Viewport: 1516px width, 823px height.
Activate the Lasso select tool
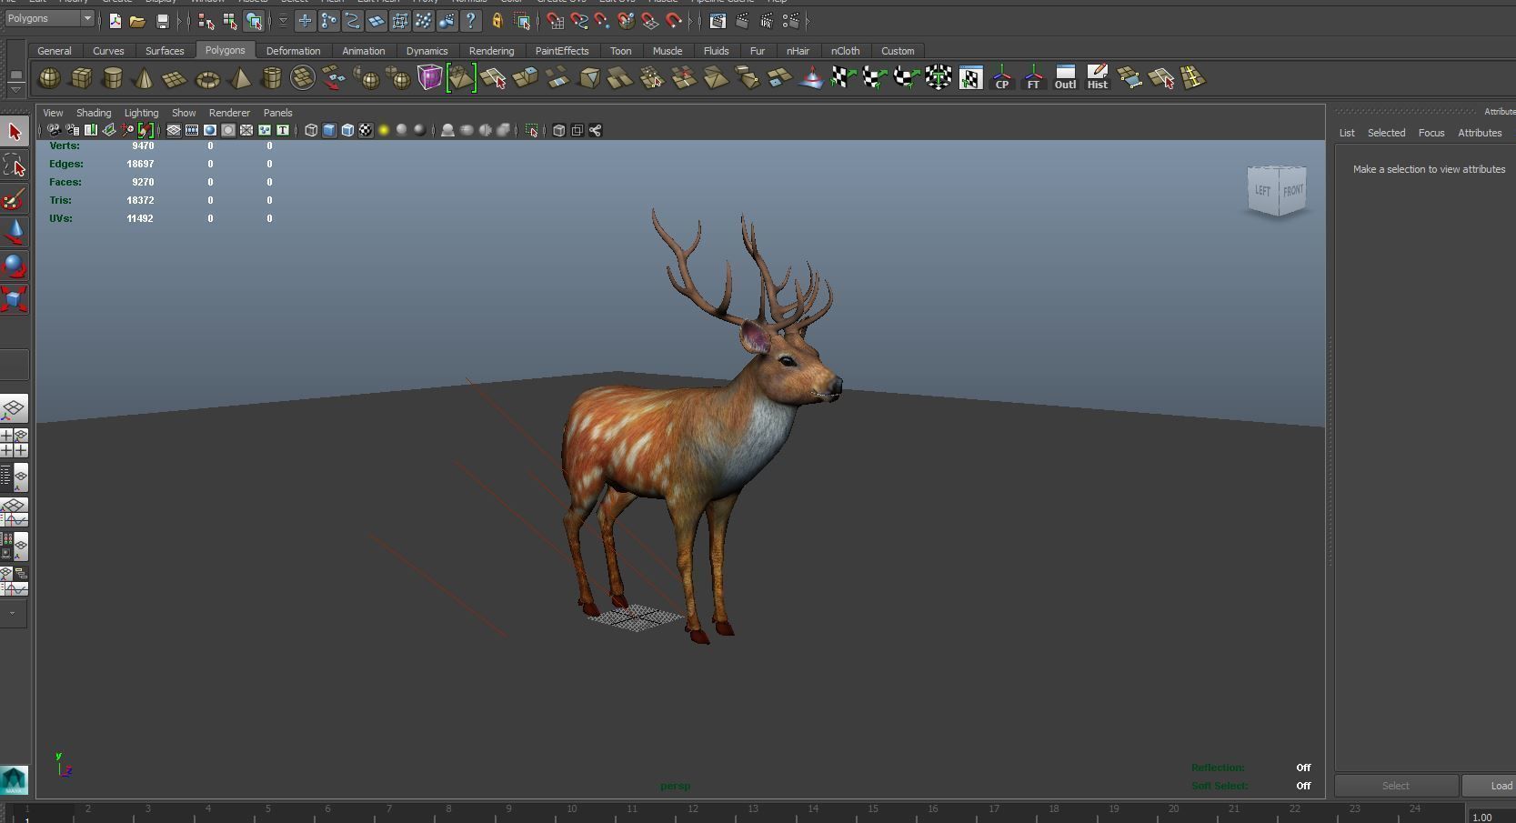pos(15,166)
